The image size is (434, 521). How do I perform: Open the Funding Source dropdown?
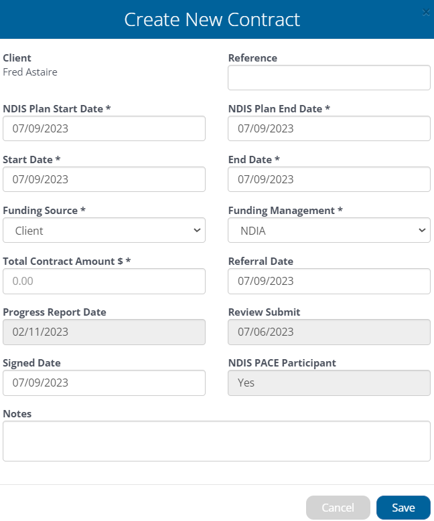(x=104, y=230)
